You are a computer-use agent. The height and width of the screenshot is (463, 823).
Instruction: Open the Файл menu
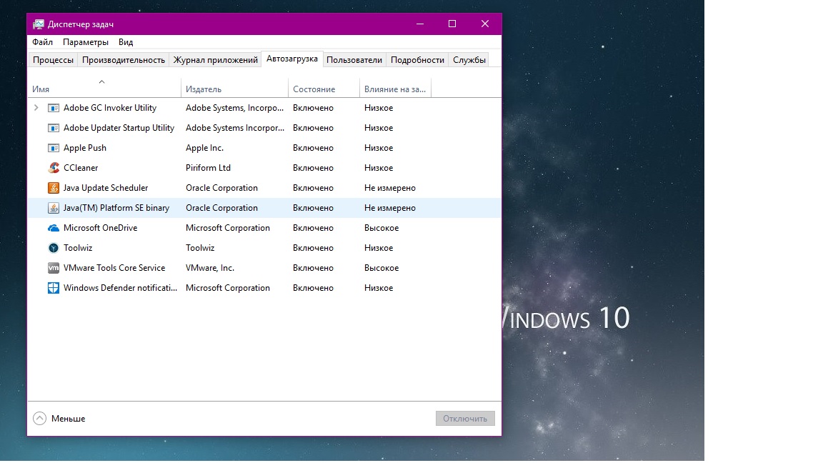click(x=42, y=42)
